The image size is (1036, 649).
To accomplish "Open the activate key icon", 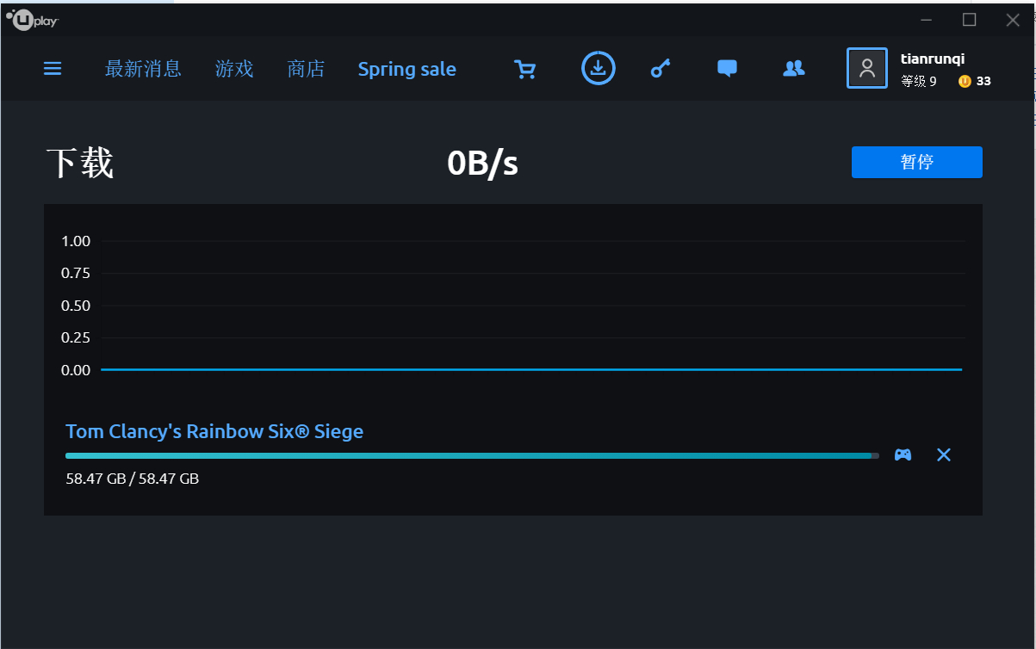I will [661, 69].
